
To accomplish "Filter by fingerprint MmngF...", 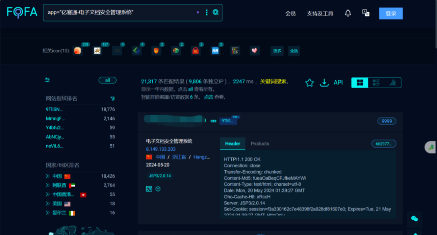I will (x=55, y=118).
